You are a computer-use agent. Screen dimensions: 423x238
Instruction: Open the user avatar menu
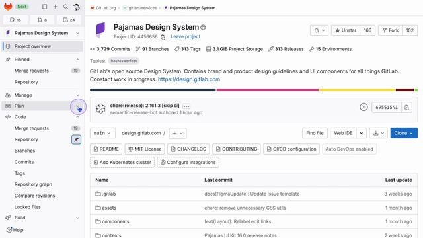77,7
